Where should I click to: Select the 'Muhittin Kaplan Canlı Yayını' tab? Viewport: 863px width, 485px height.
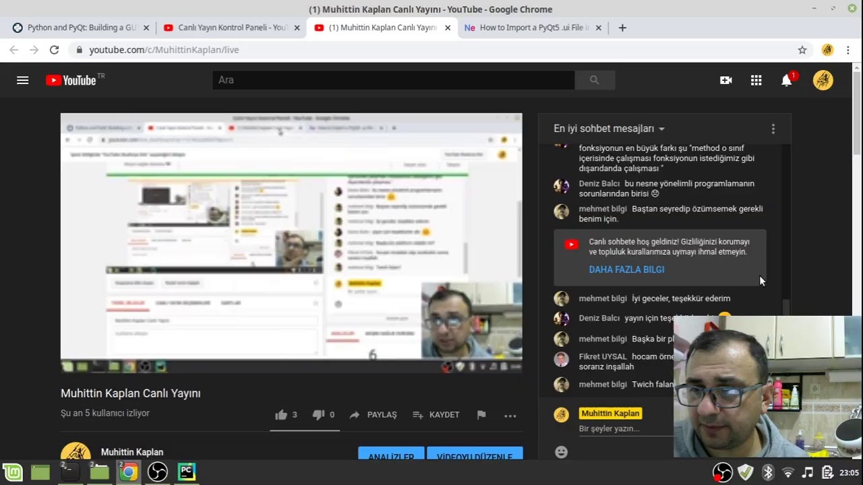[x=382, y=28]
